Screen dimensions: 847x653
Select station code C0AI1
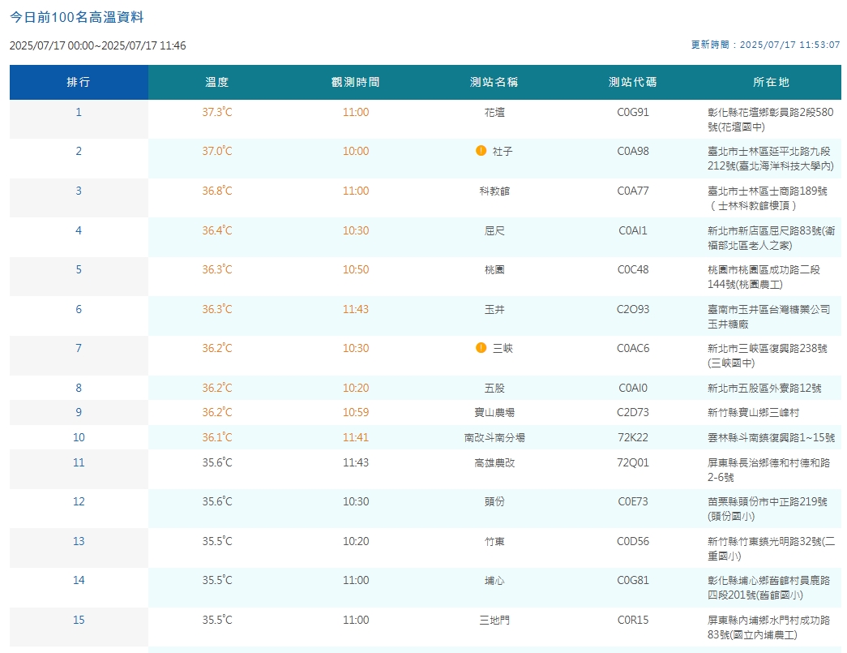point(632,231)
